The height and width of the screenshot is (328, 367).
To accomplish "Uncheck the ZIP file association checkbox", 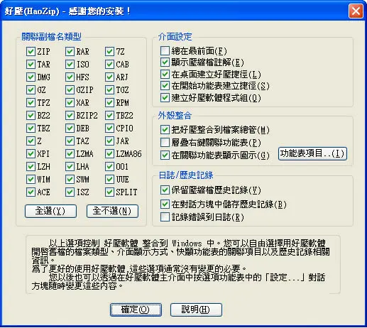I will tap(31, 51).
